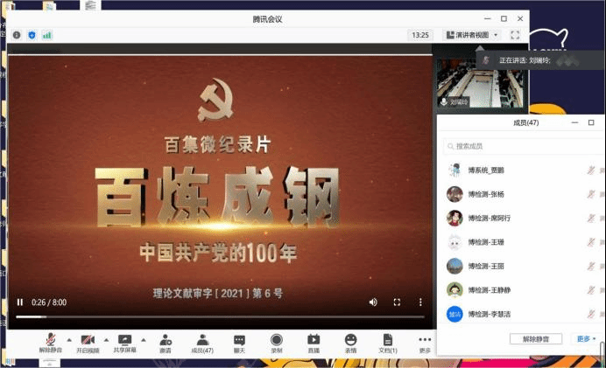The height and width of the screenshot is (368, 606).
Task: Make the video player fullscreen
Action: click(x=397, y=302)
